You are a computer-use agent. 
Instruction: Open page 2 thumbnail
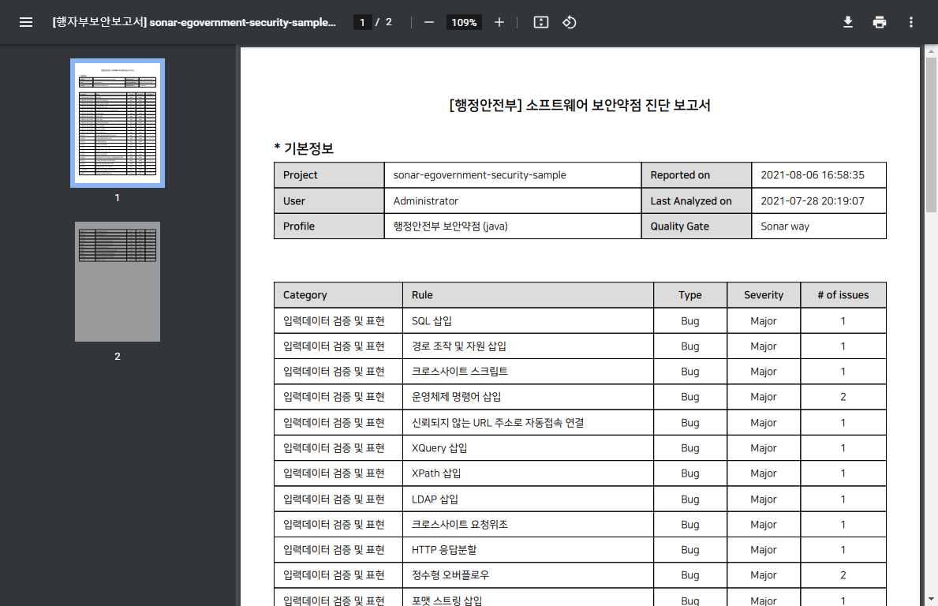[x=118, y=282]
